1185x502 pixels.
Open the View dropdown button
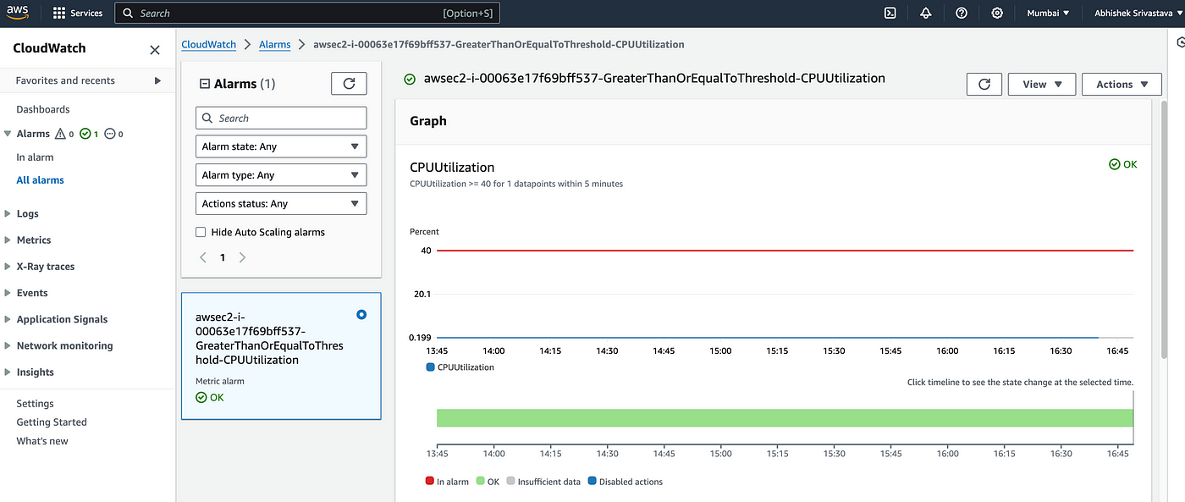coord(1042,84)
